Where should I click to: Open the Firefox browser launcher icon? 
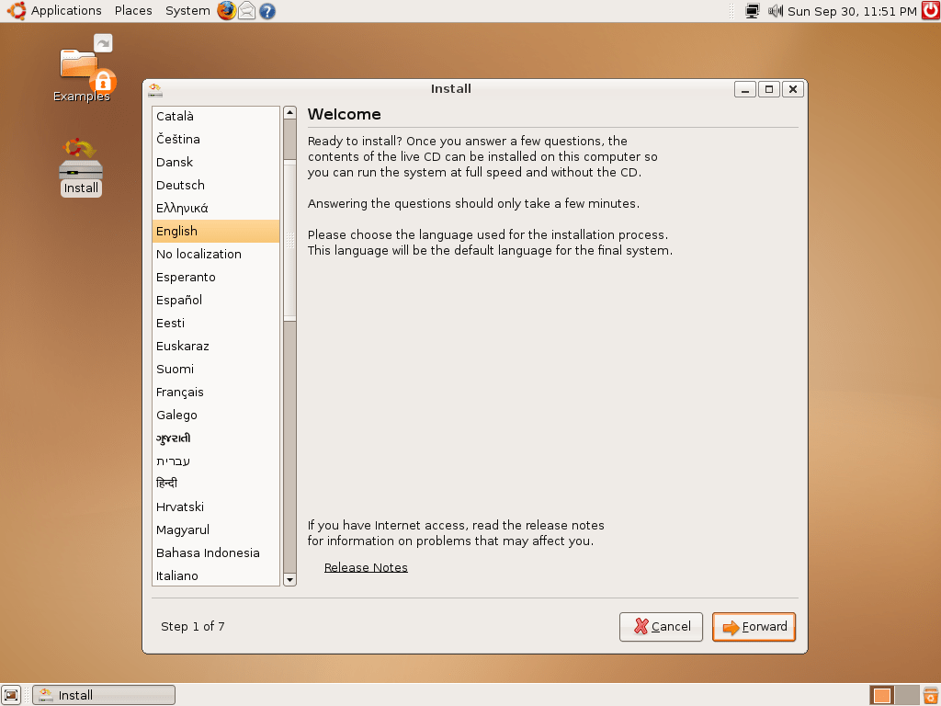226,11
